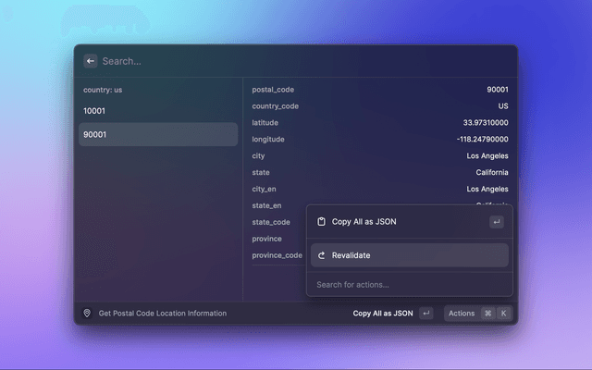Choose the Revalidate action from the panel
592x370 pixels.
(x=409, y=255)
